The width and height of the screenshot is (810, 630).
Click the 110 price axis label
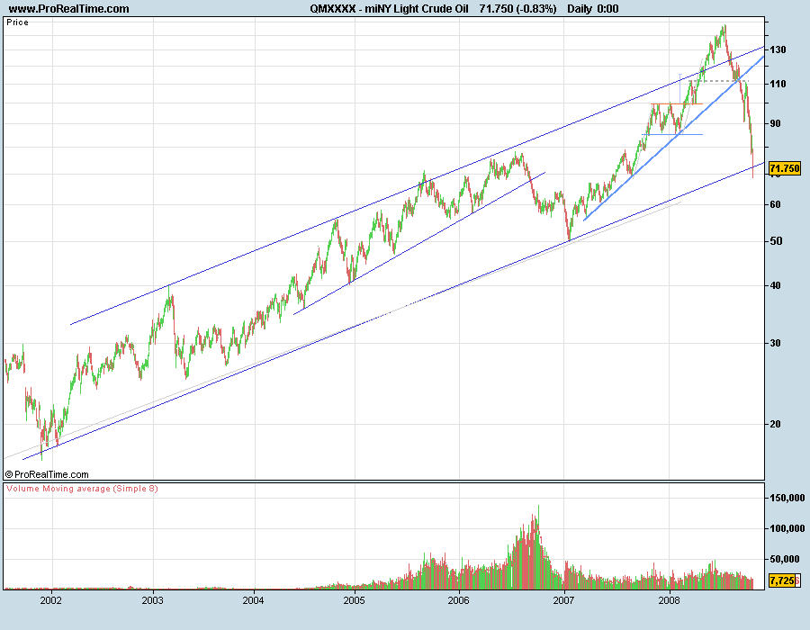(x=778, y=84)
